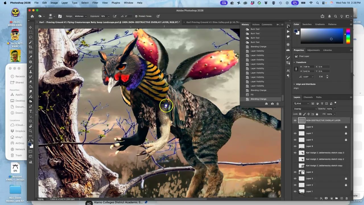Delete current state in History panel
The width and height of the screenshot is (364, 205).
[278, 104]
